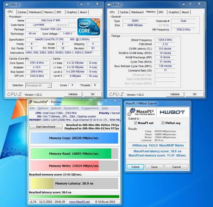
Task: Click the Bus Speed value 209.0 MHz
Action: [37, 72]
